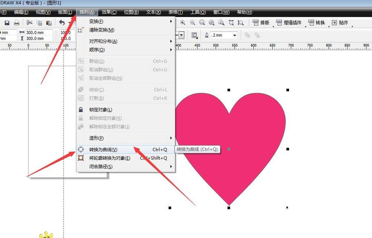Choose 转换为曲线(V) menu entry

point(126,149)
